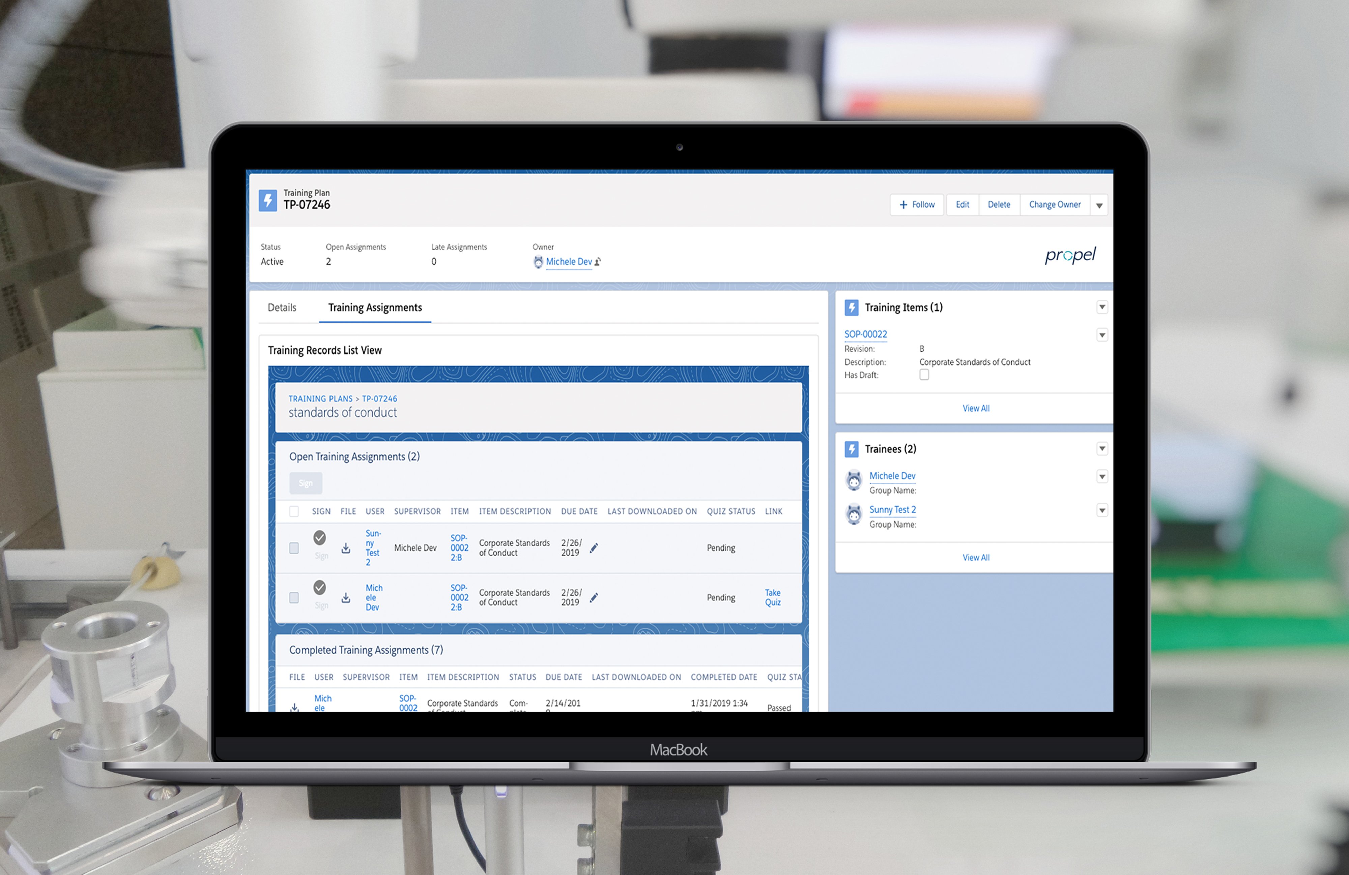The image size is (1349, 875).
Task: Open Michele Dev user link in open assignments
Action: [374, 598]
